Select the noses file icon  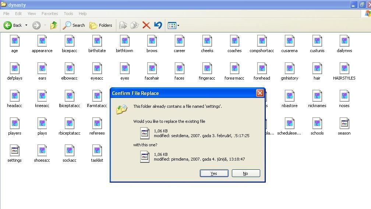(x=344, y=96)
